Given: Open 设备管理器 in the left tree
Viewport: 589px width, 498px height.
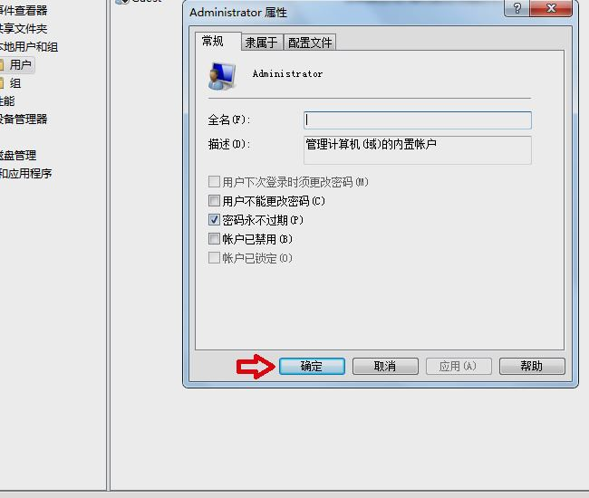Looking at the screenshot, I should (x=24, y=120).
